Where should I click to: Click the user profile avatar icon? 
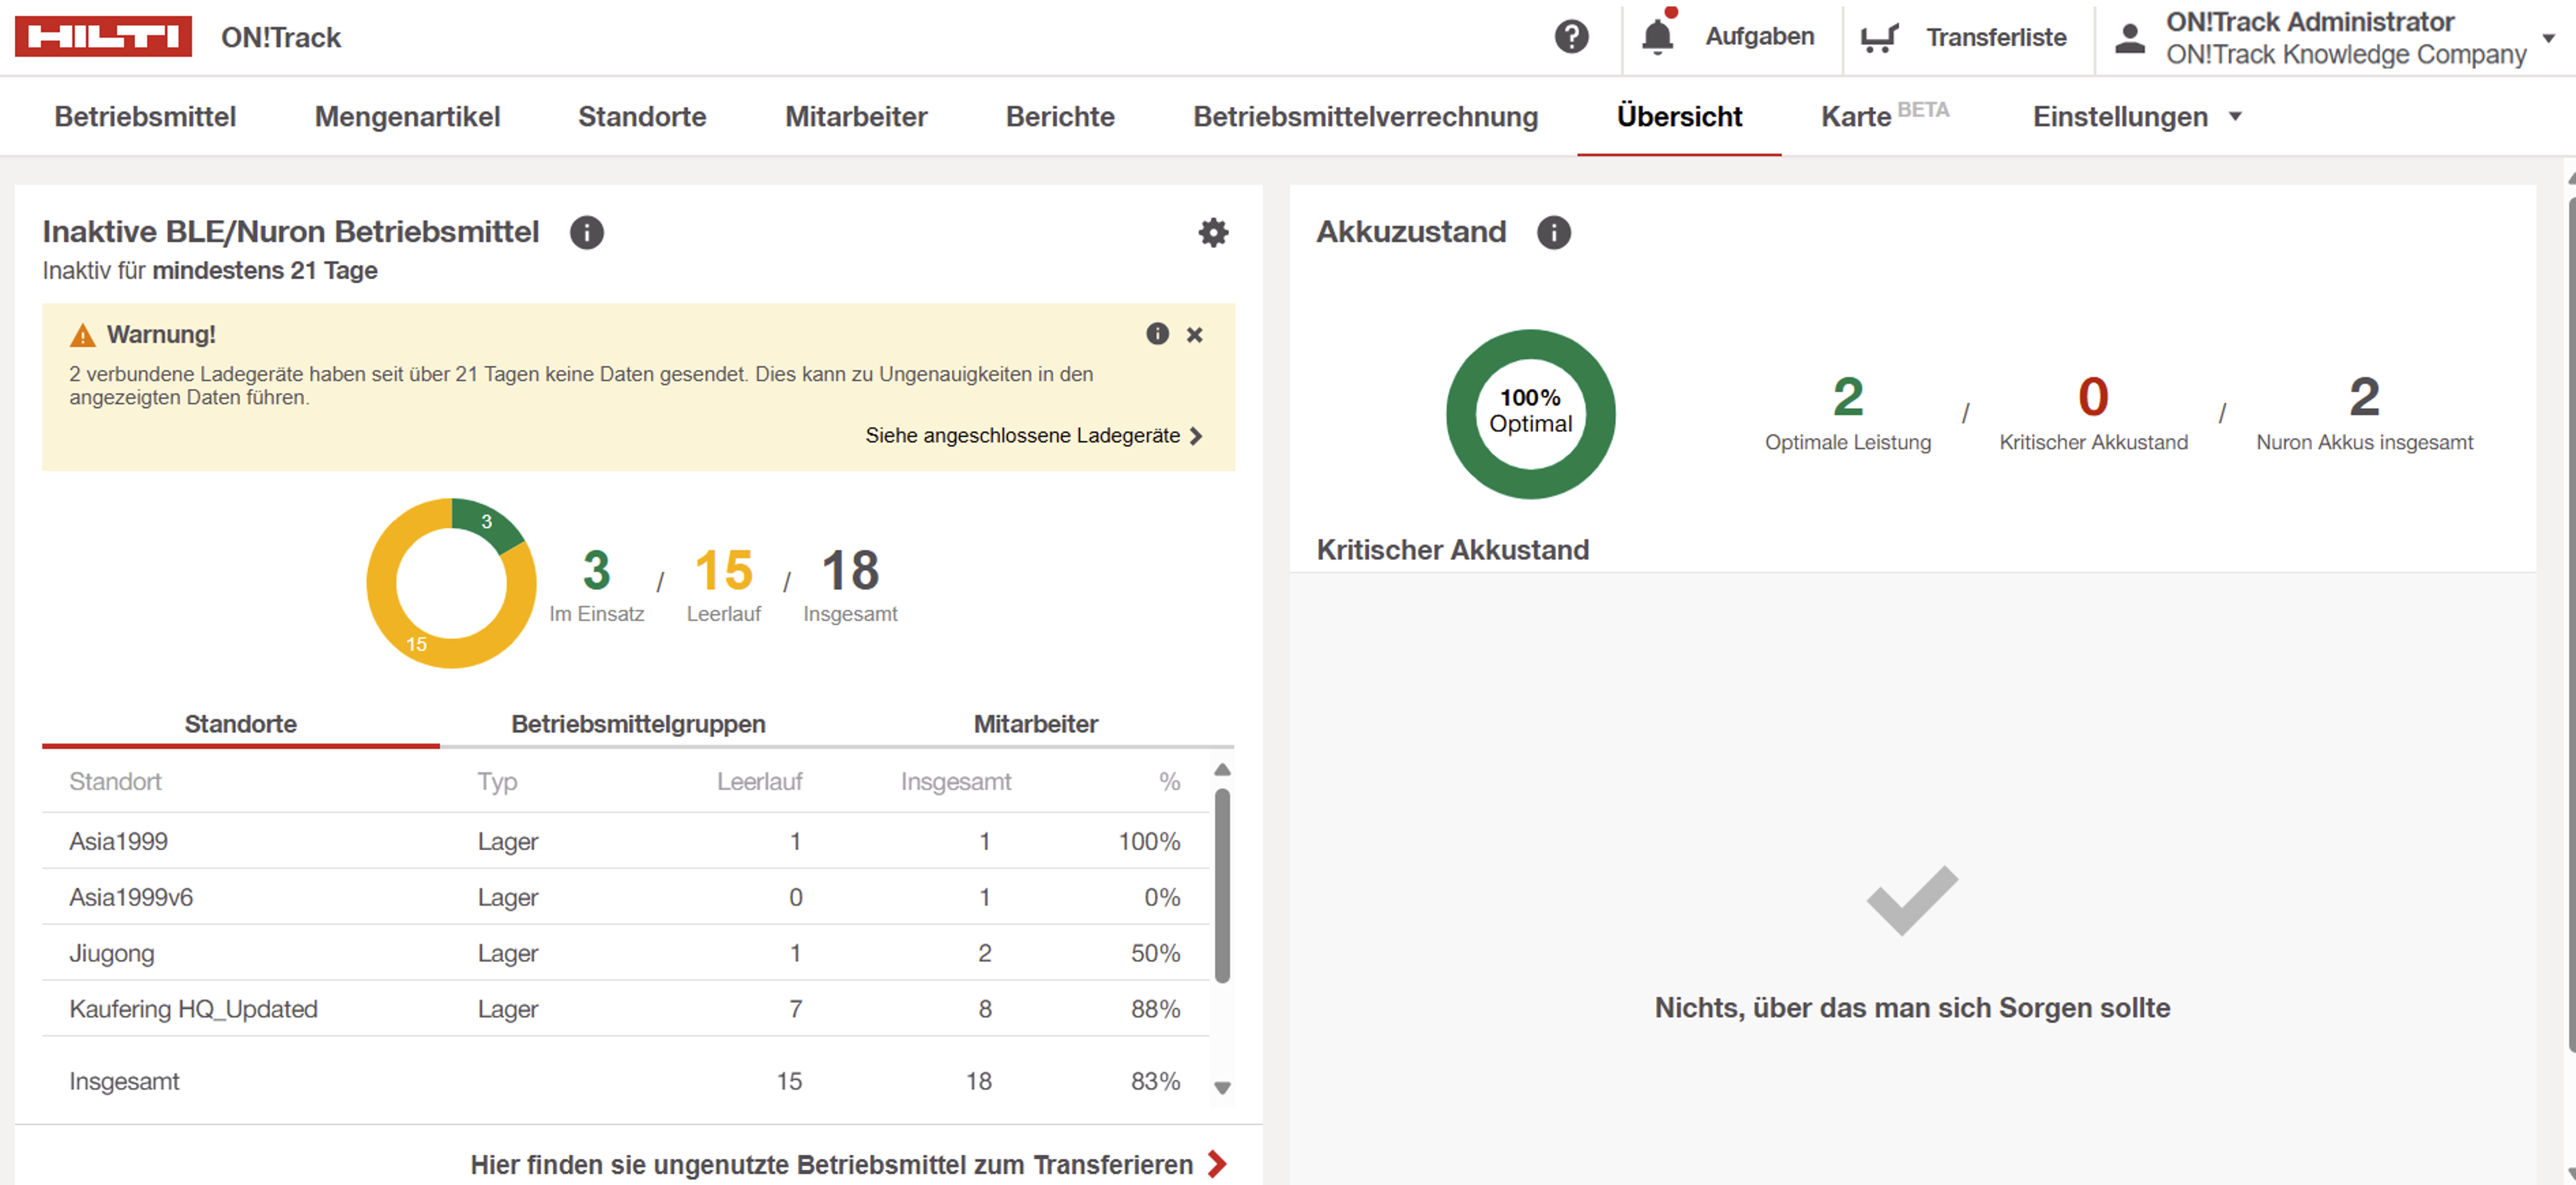pyautogui.click(x=2130, y=38)
